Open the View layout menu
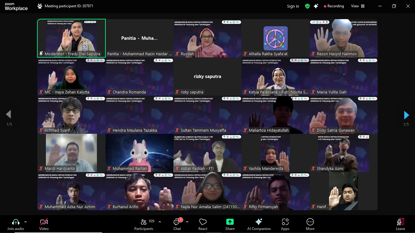 pyautogui.click(x=358, y=6)
